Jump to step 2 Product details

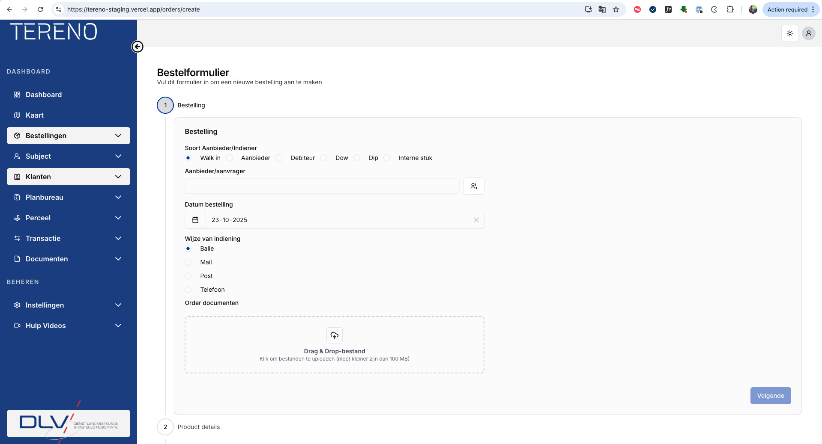pos(165,427)
